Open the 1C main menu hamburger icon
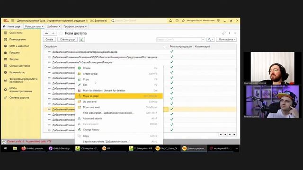 [13, 20]
